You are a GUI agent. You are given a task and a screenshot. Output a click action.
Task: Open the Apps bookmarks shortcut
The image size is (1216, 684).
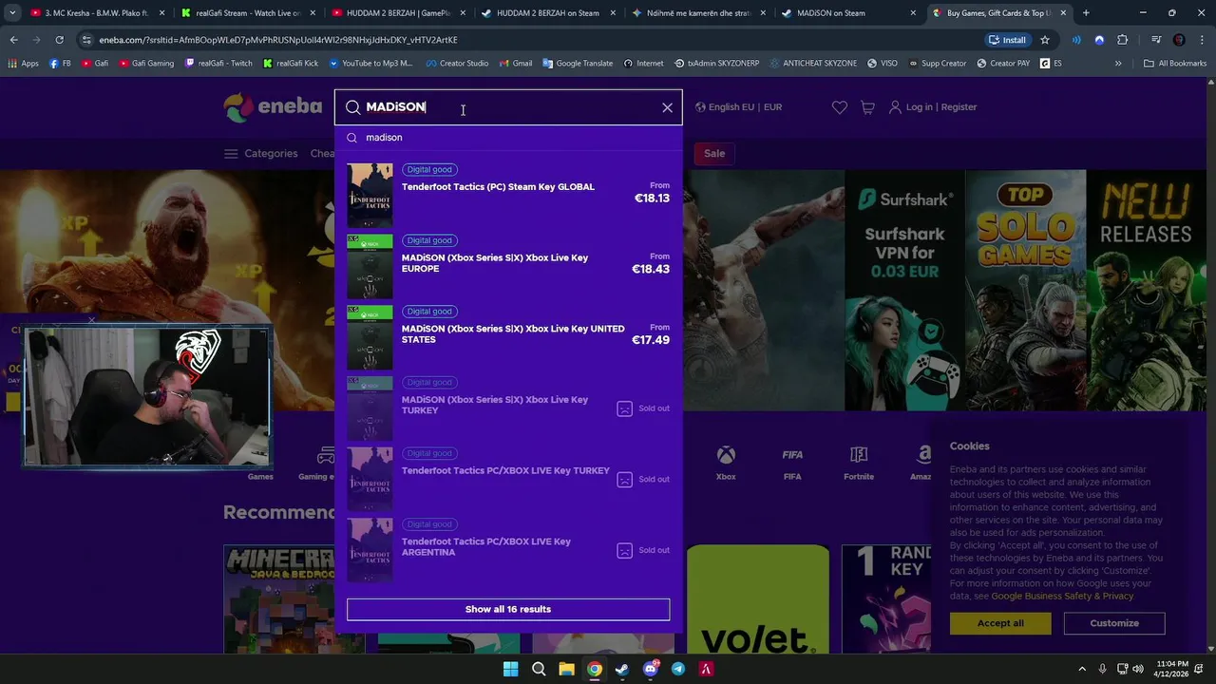pyautogui.click(x=23, y=64)
